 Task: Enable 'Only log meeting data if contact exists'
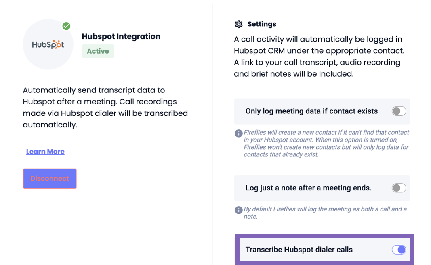pos(398,111)
